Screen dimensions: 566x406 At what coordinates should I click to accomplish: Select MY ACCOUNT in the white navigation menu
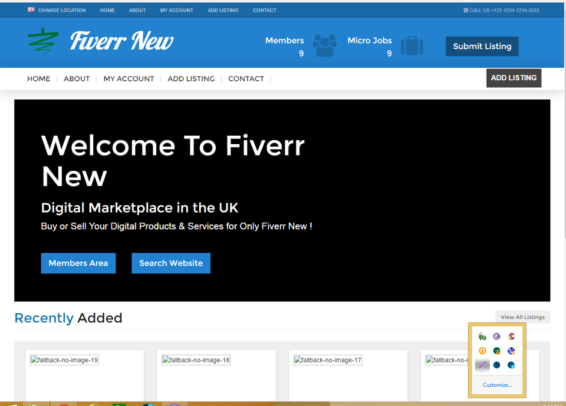pos(129,79)
